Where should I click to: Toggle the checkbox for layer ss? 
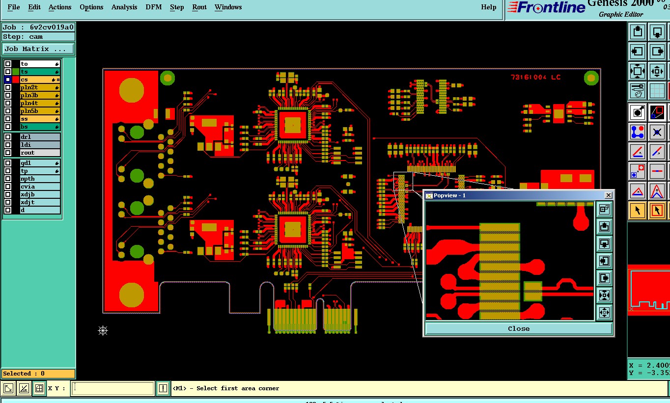point(8,119)
